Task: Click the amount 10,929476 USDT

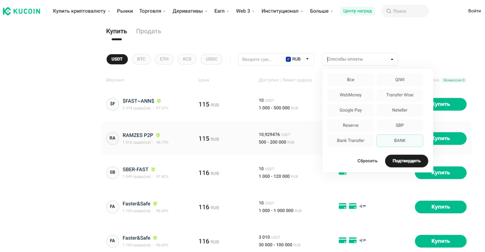Action: [x=274, y=134]
